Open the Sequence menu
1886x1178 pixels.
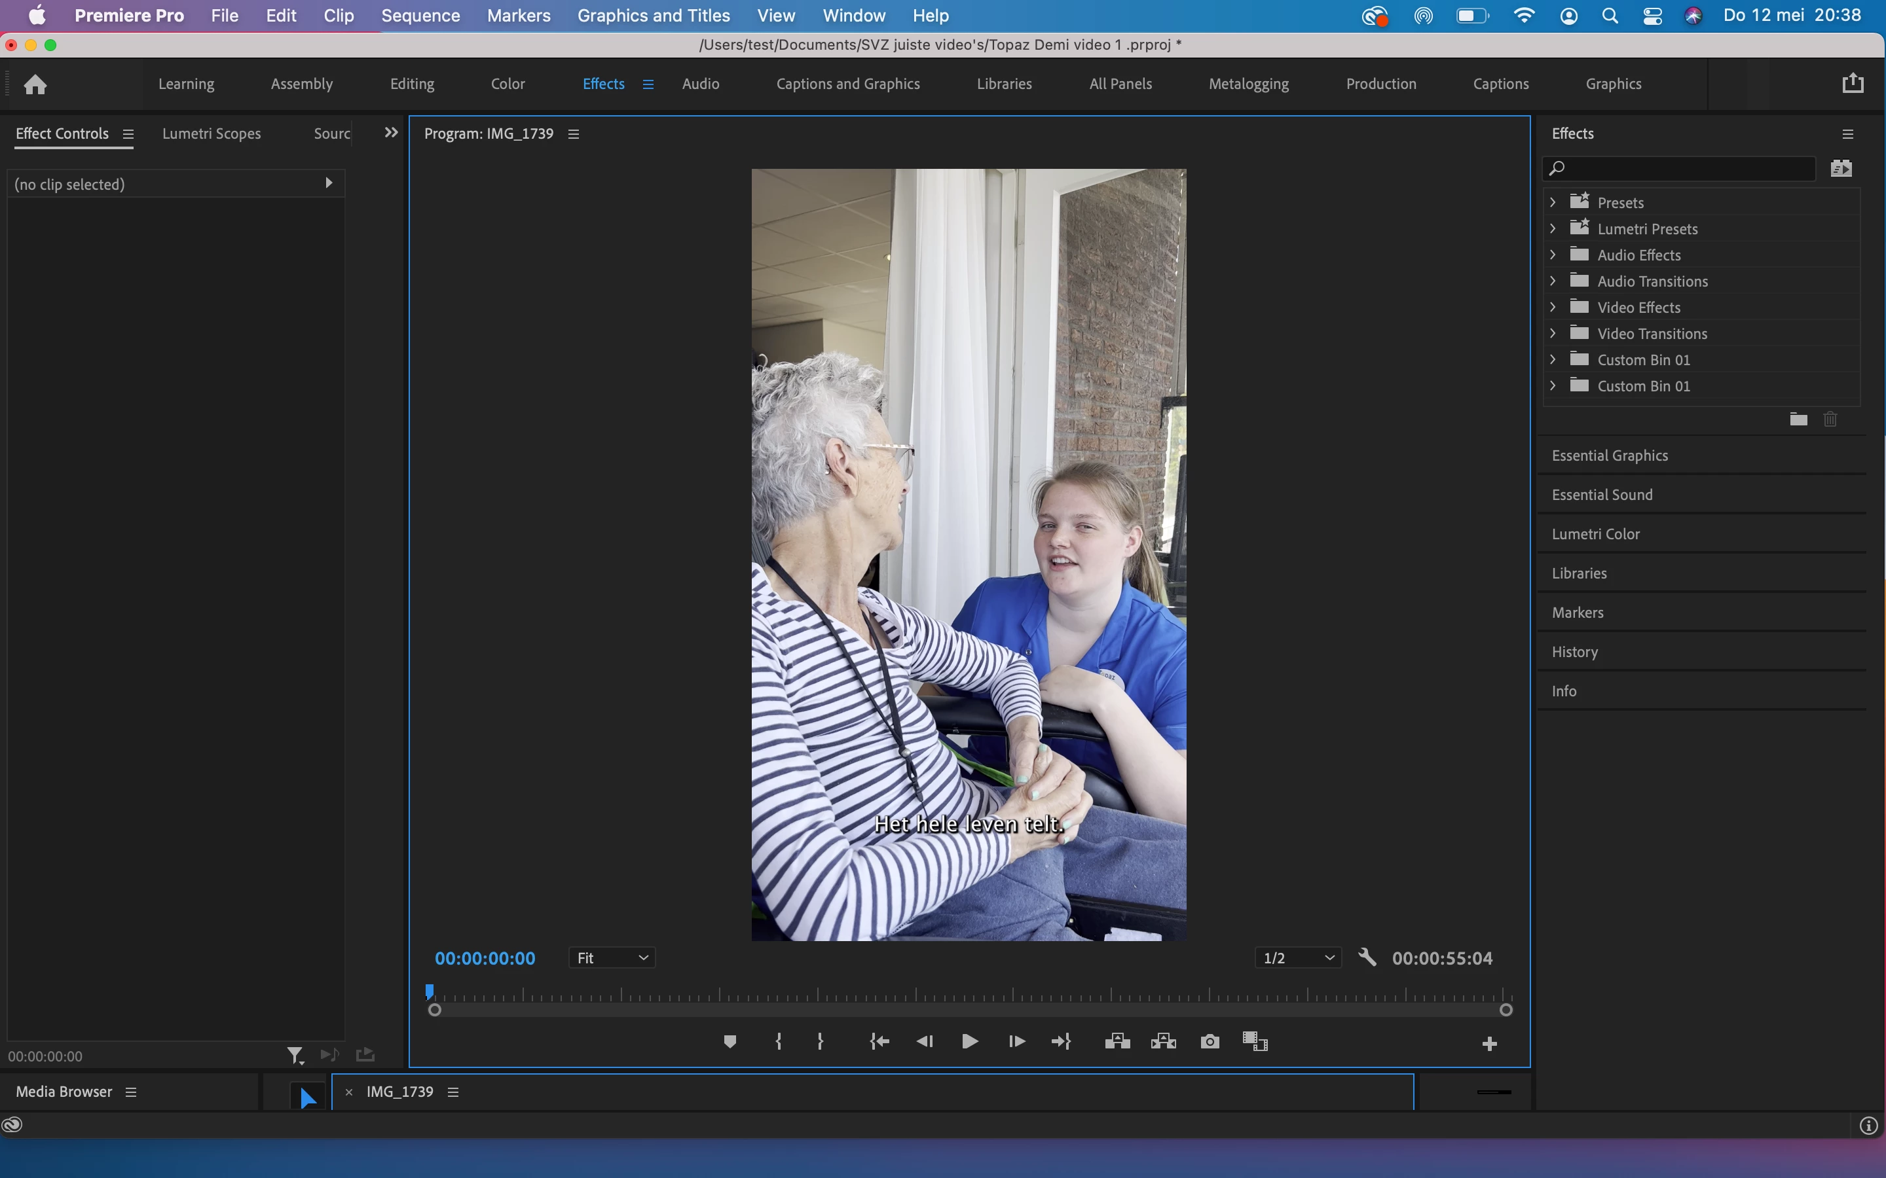(x=420, y=16)
